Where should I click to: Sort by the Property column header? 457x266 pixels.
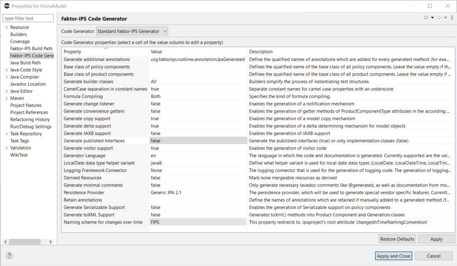105,51
